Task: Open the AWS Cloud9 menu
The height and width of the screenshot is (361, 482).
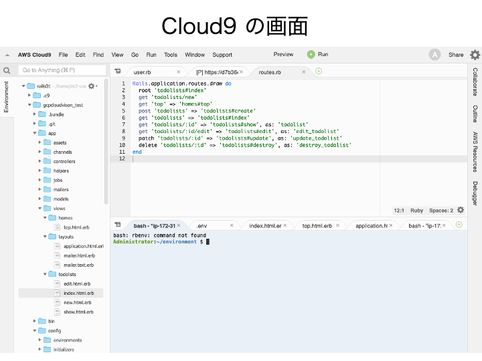Action: [x=34, y=55]
